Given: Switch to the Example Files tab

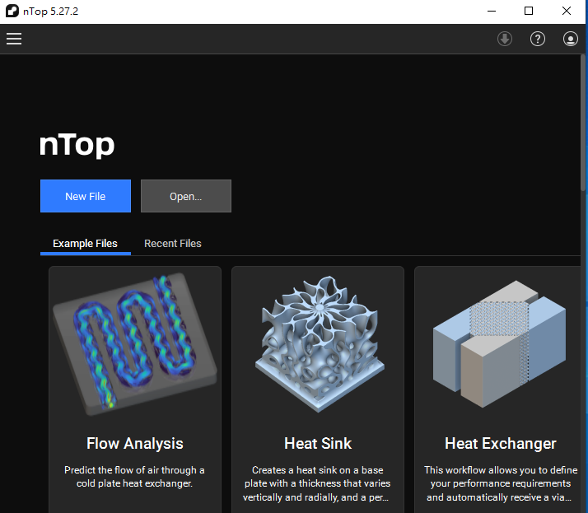Looking at the screenshot, I should pyautogui.click(x=85, y=244).
